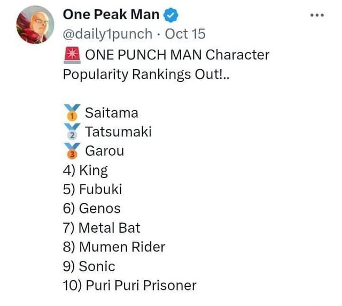Click the "10) Puri Puri Prisoner" entry

coord(130,285)
